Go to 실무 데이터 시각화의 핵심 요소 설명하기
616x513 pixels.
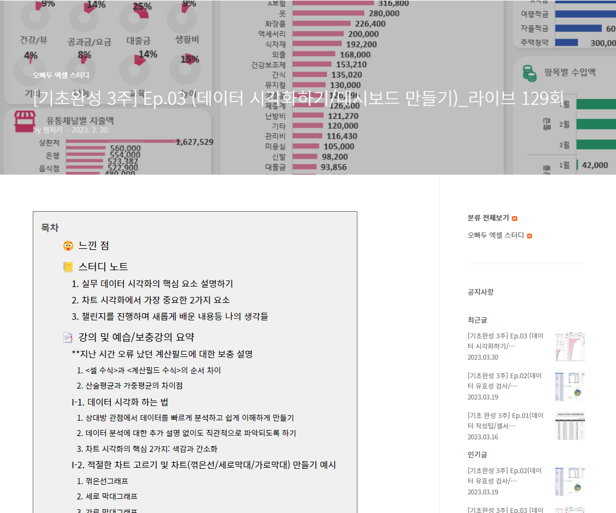[152, 284]
